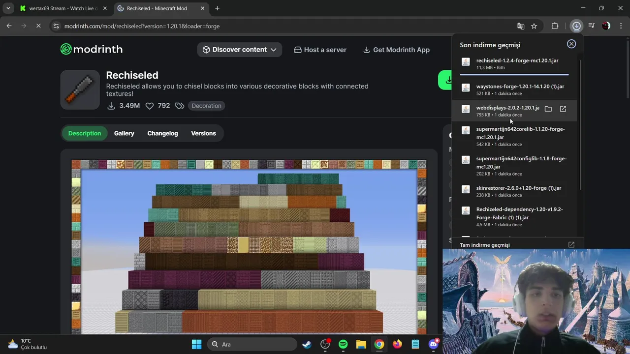This screenshot has width=630, height=354.
Task: Close the recent downloads popup
Action: 571,44
